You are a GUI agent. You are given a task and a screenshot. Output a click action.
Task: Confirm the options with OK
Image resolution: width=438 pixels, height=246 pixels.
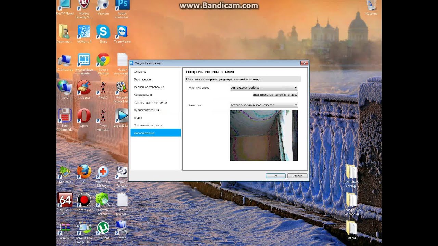click(x=275, y=176)
